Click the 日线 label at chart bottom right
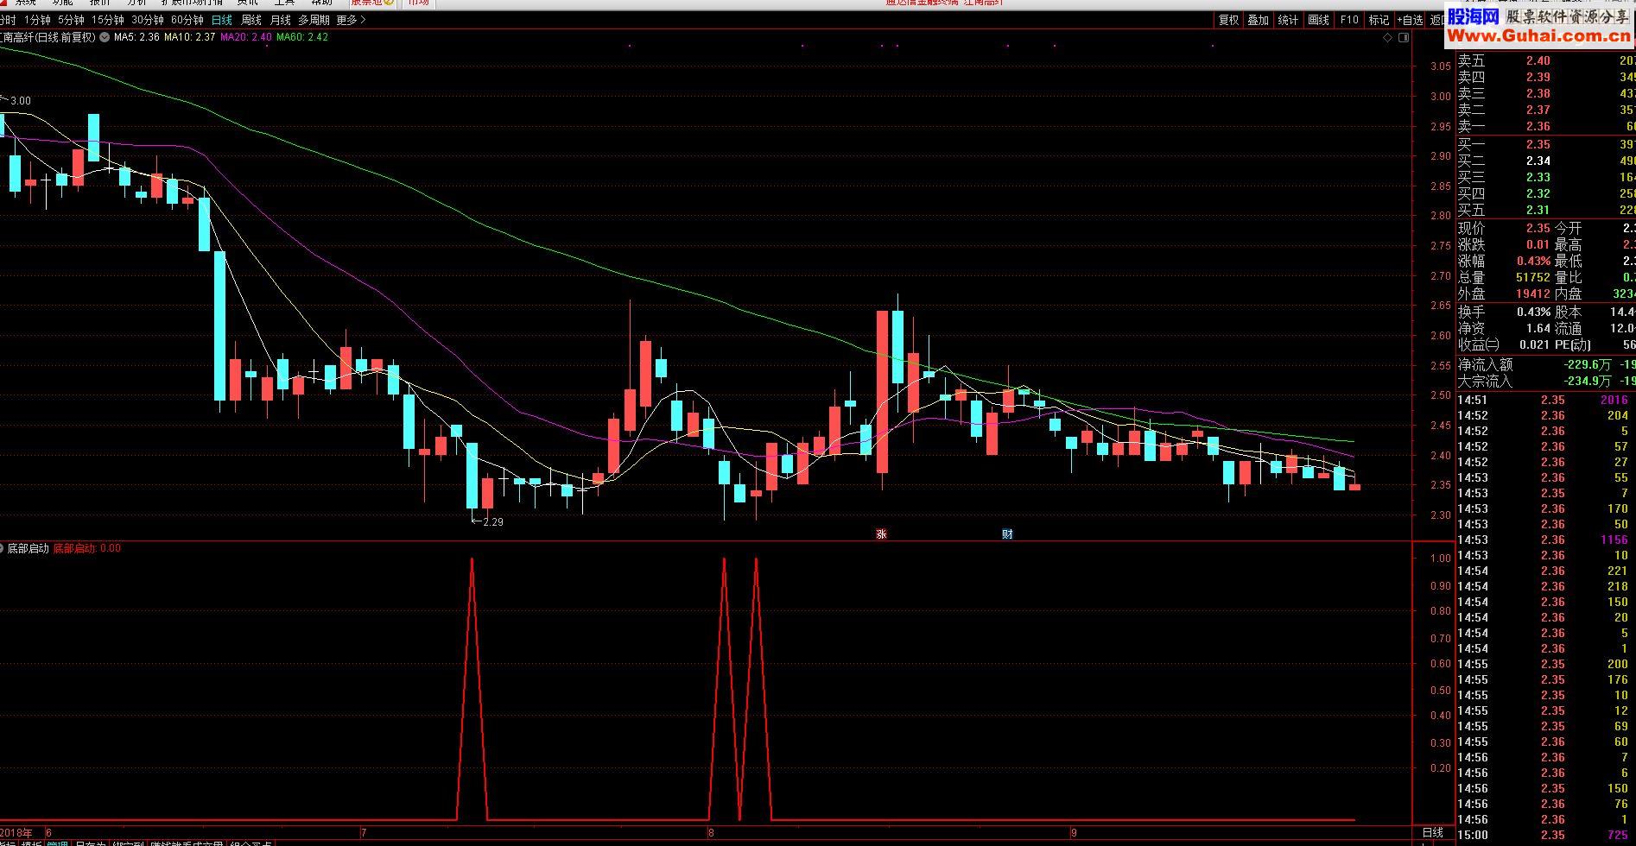Screen dimensions: 1636x846 (x=1432, y=833)
